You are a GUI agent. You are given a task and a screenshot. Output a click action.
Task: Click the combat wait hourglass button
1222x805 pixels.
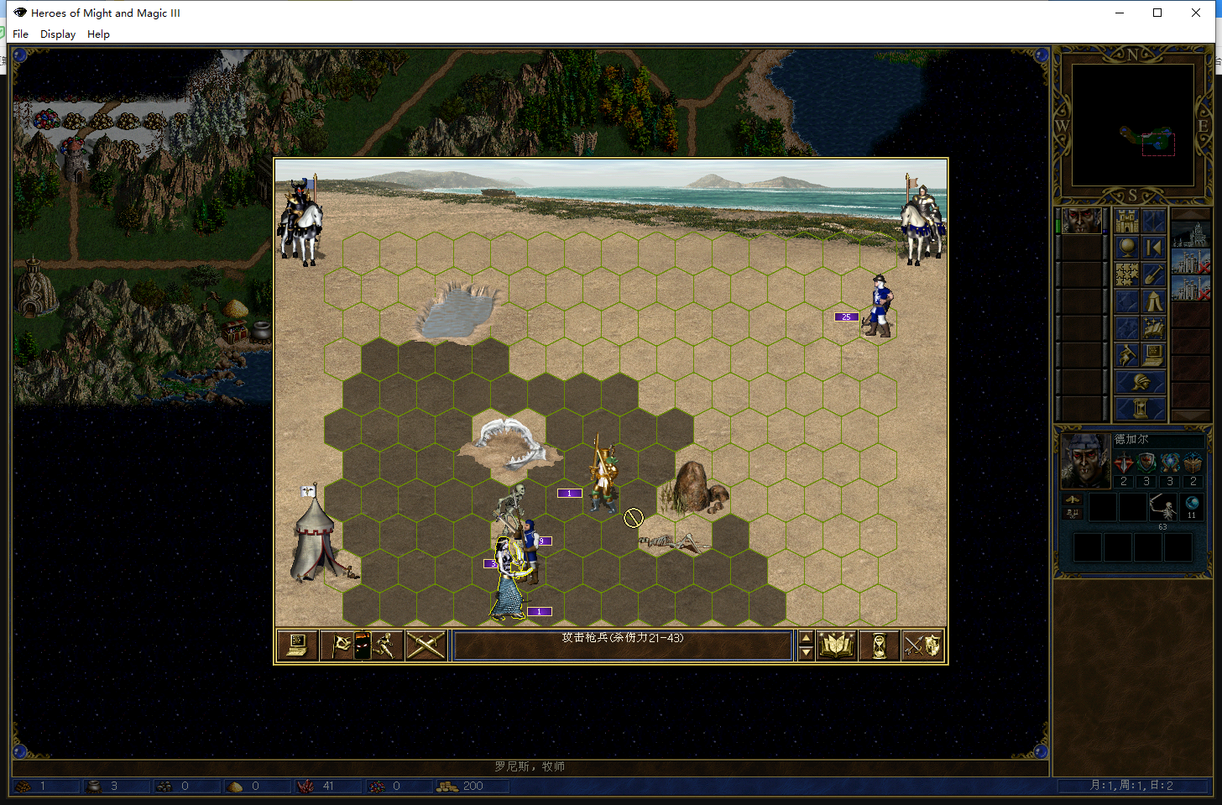[879, 646]
